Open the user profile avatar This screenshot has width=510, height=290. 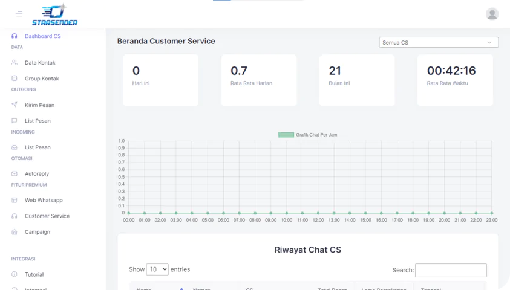(492, 14)
